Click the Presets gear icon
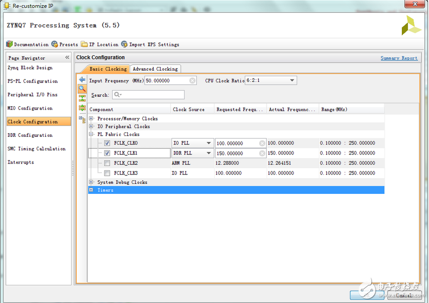The width and height of the screenshot is (429, 303). tap(54, 44)
